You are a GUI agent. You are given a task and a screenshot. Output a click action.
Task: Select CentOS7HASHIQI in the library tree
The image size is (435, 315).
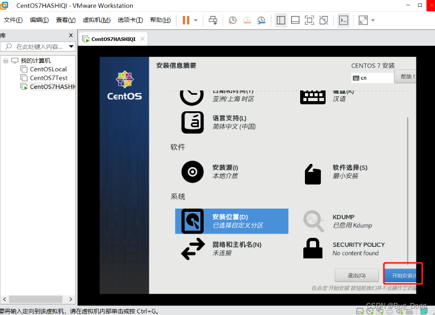coord(52,87)
